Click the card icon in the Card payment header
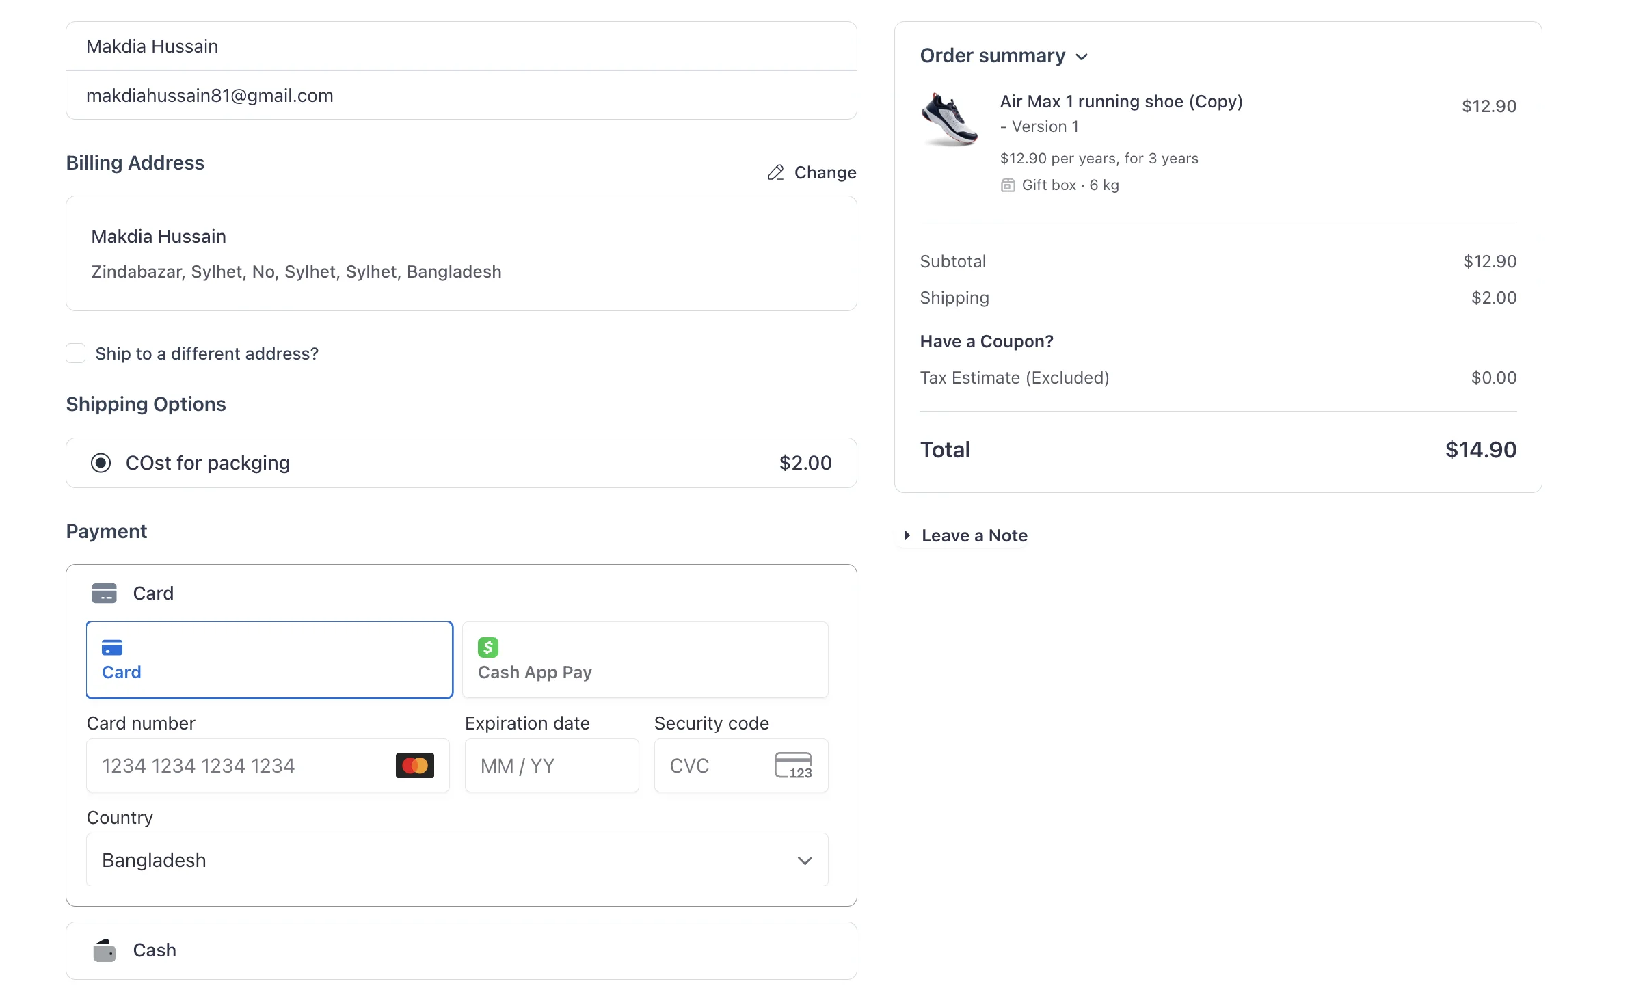Image resolution: width=1645 pixels, height=990 pixels. [104, 592]
